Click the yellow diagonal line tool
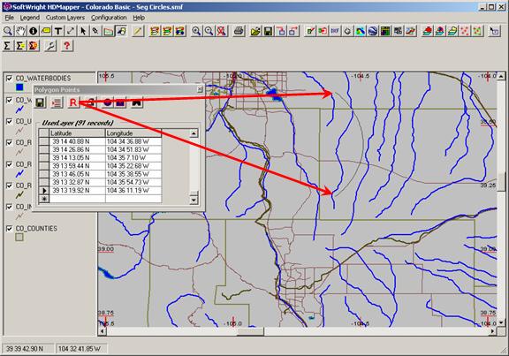The height and width of the screenshot is (356, 509). (x=138, y=31)
